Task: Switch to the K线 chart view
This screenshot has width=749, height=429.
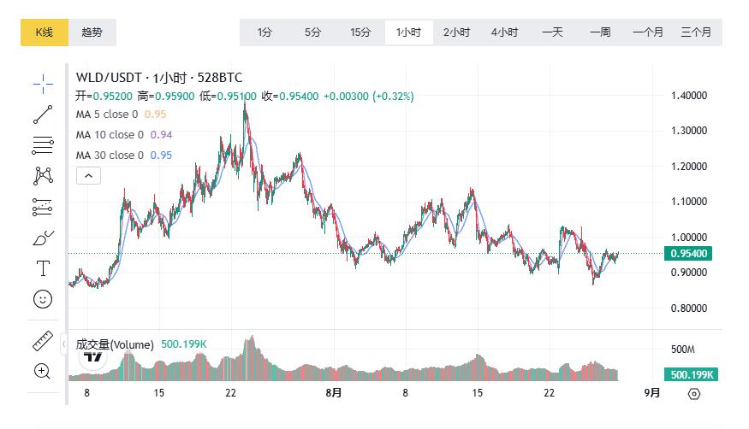Action: coord(45,32)
